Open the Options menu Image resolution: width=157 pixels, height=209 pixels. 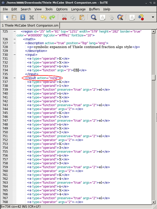point(62,9)
